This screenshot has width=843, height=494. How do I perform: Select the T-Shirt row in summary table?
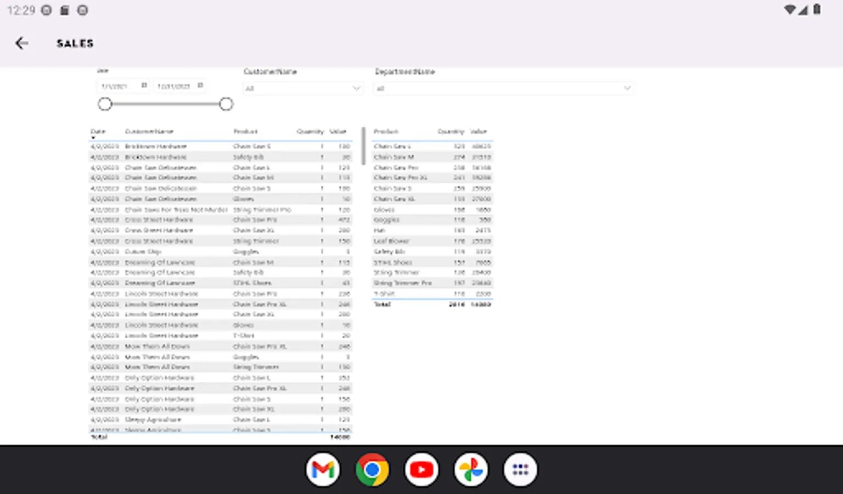tap(432, 294)
